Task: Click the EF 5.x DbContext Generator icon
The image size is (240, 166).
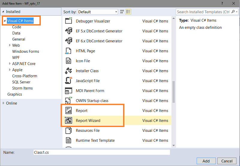Action: 68,31
